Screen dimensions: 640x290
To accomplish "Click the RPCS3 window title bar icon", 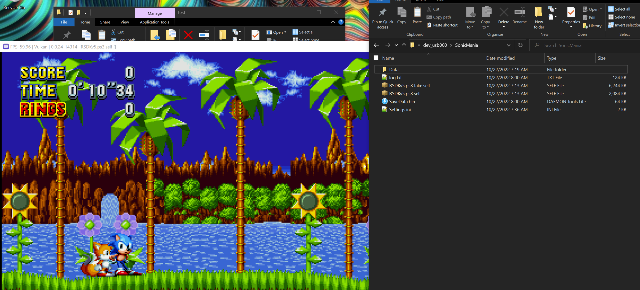I will tap(6, 47).
